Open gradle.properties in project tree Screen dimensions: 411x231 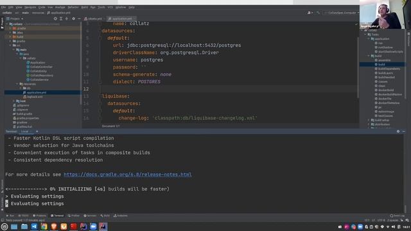coord(26,118)
